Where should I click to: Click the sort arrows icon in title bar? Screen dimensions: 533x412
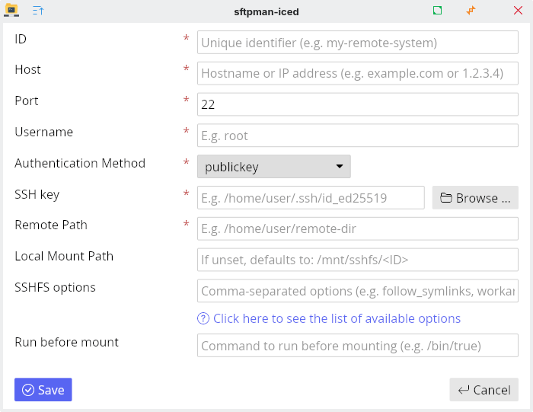(38, 11)
